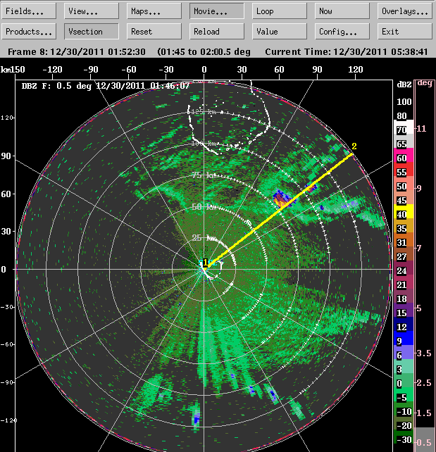This screenshot has height=452, width=436.
Task: Click the '75 km' range ring label
Action: coord(204,175)
